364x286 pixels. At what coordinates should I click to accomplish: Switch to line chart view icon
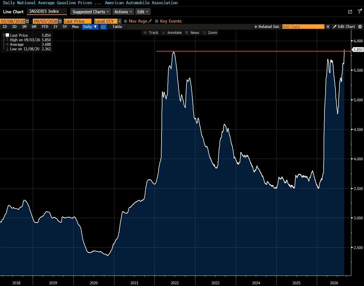pyautogui.click(x=104, y=27)
